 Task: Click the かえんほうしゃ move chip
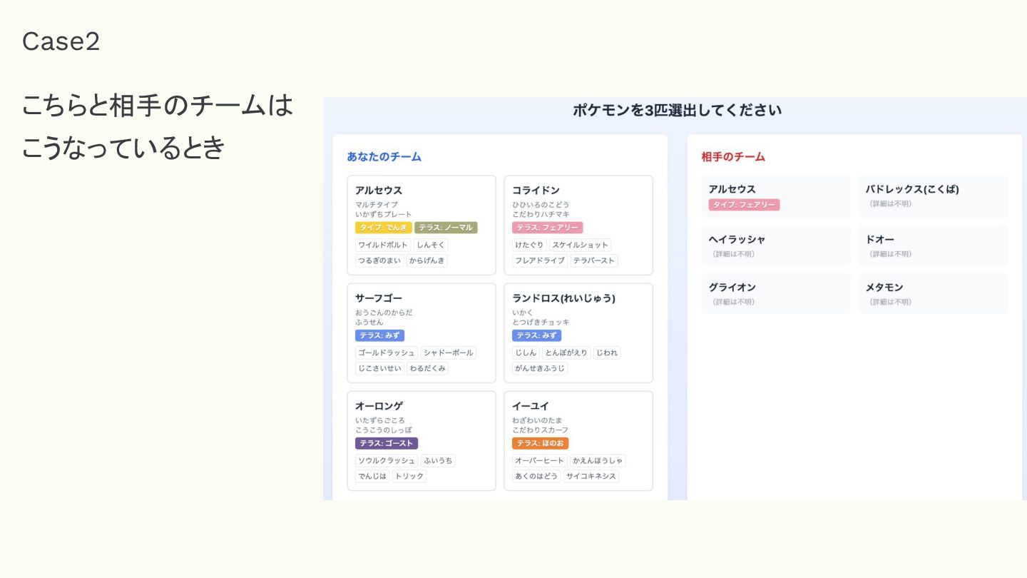[x=598, y=460]
